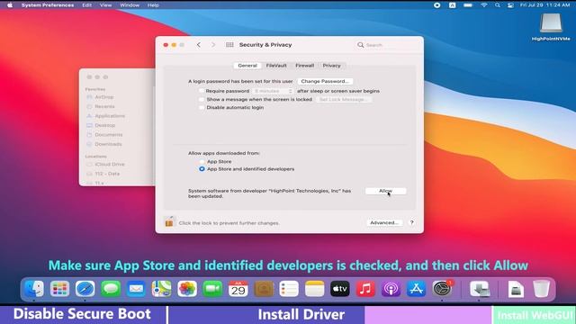Switch to General tab
Screen dimensions: 576x324
(247, 66)
